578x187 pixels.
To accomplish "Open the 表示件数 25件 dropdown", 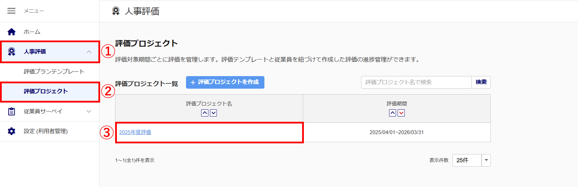I will (x=472, y=160).
